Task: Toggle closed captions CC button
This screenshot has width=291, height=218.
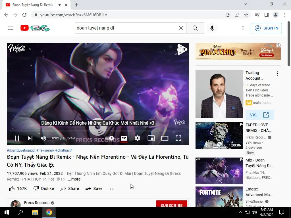Action: pyautogui.click(x=124, y=138)
